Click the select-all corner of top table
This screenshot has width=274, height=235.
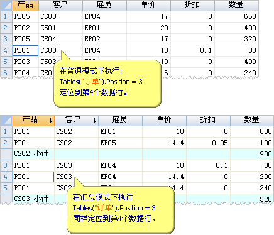click(x=6, y=5)
